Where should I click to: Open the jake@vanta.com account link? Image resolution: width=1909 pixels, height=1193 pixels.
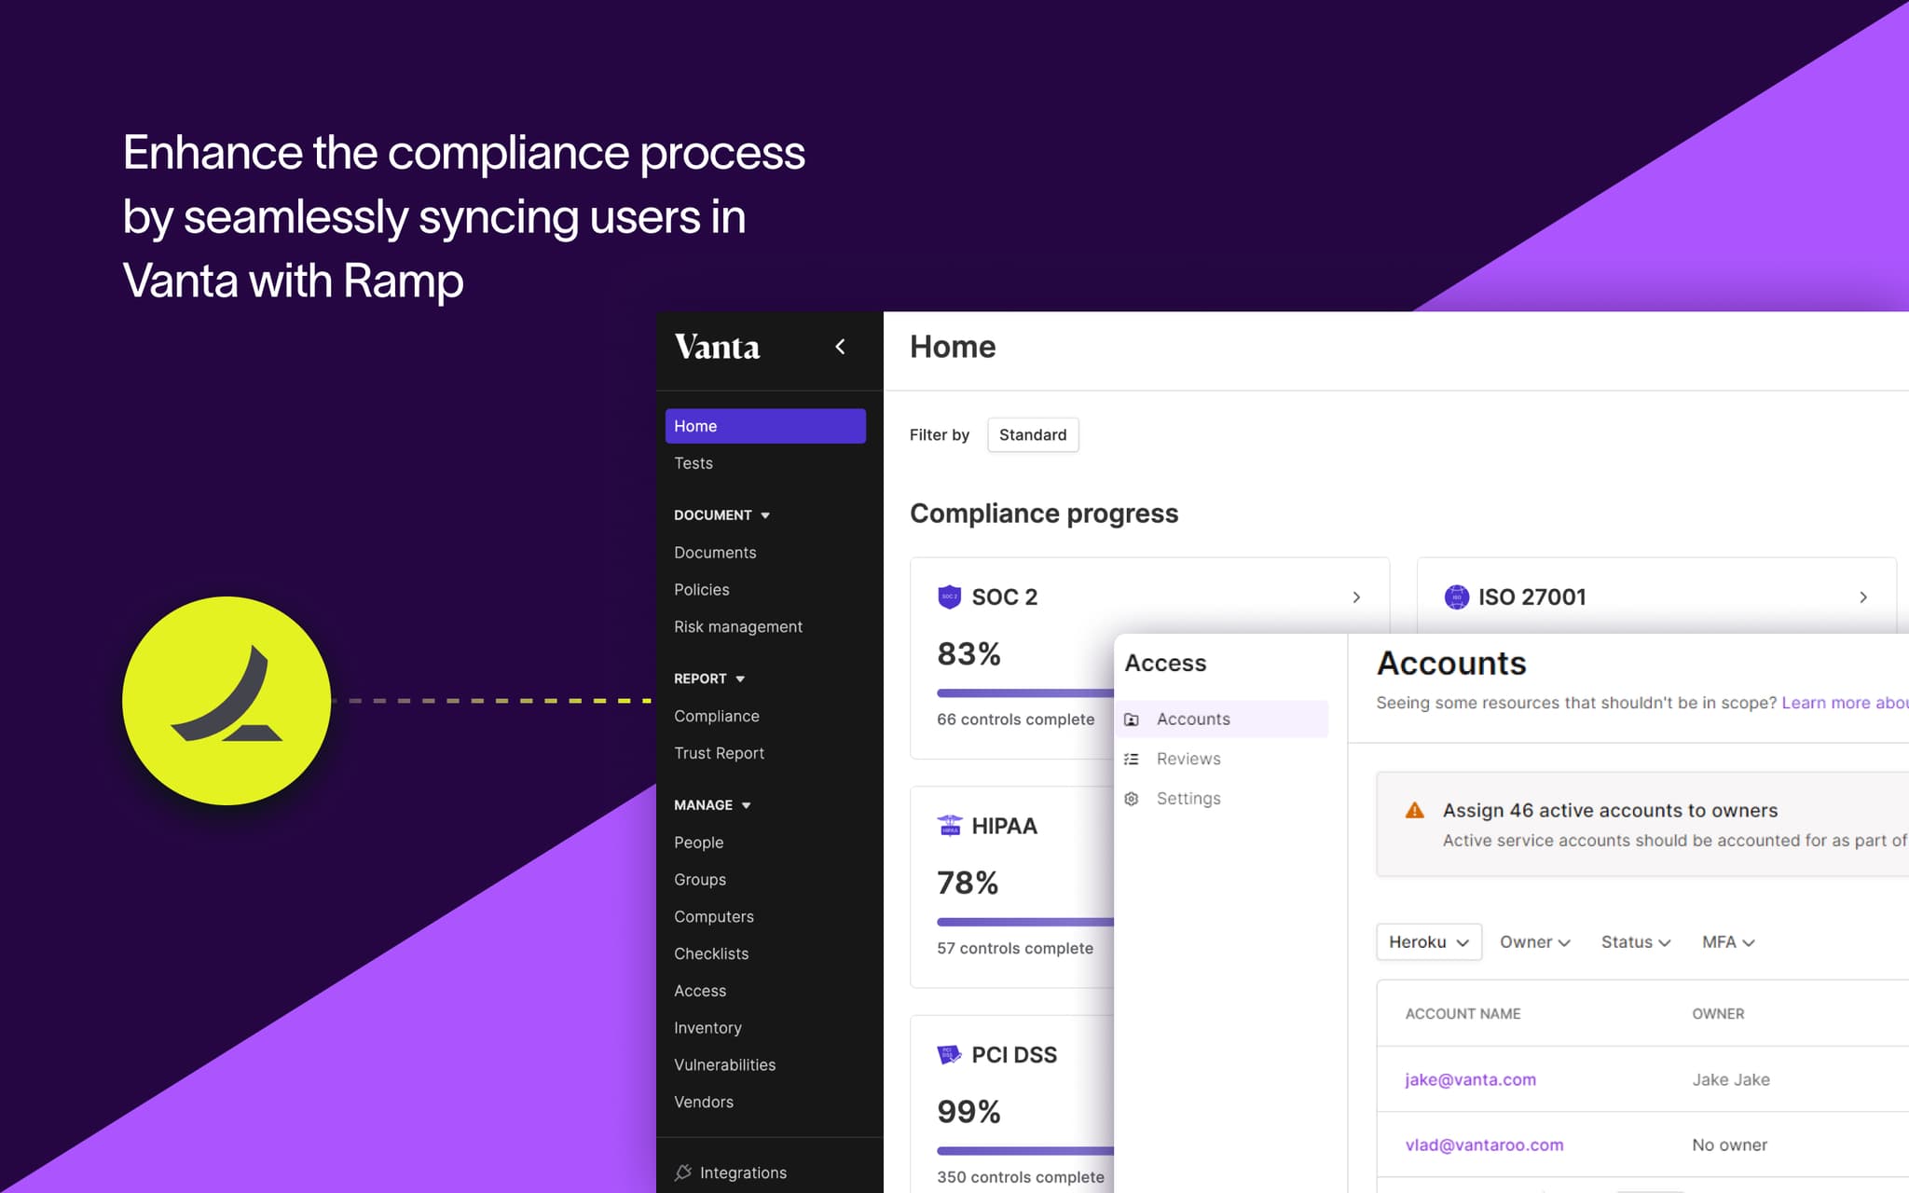pos(1470,1079)
